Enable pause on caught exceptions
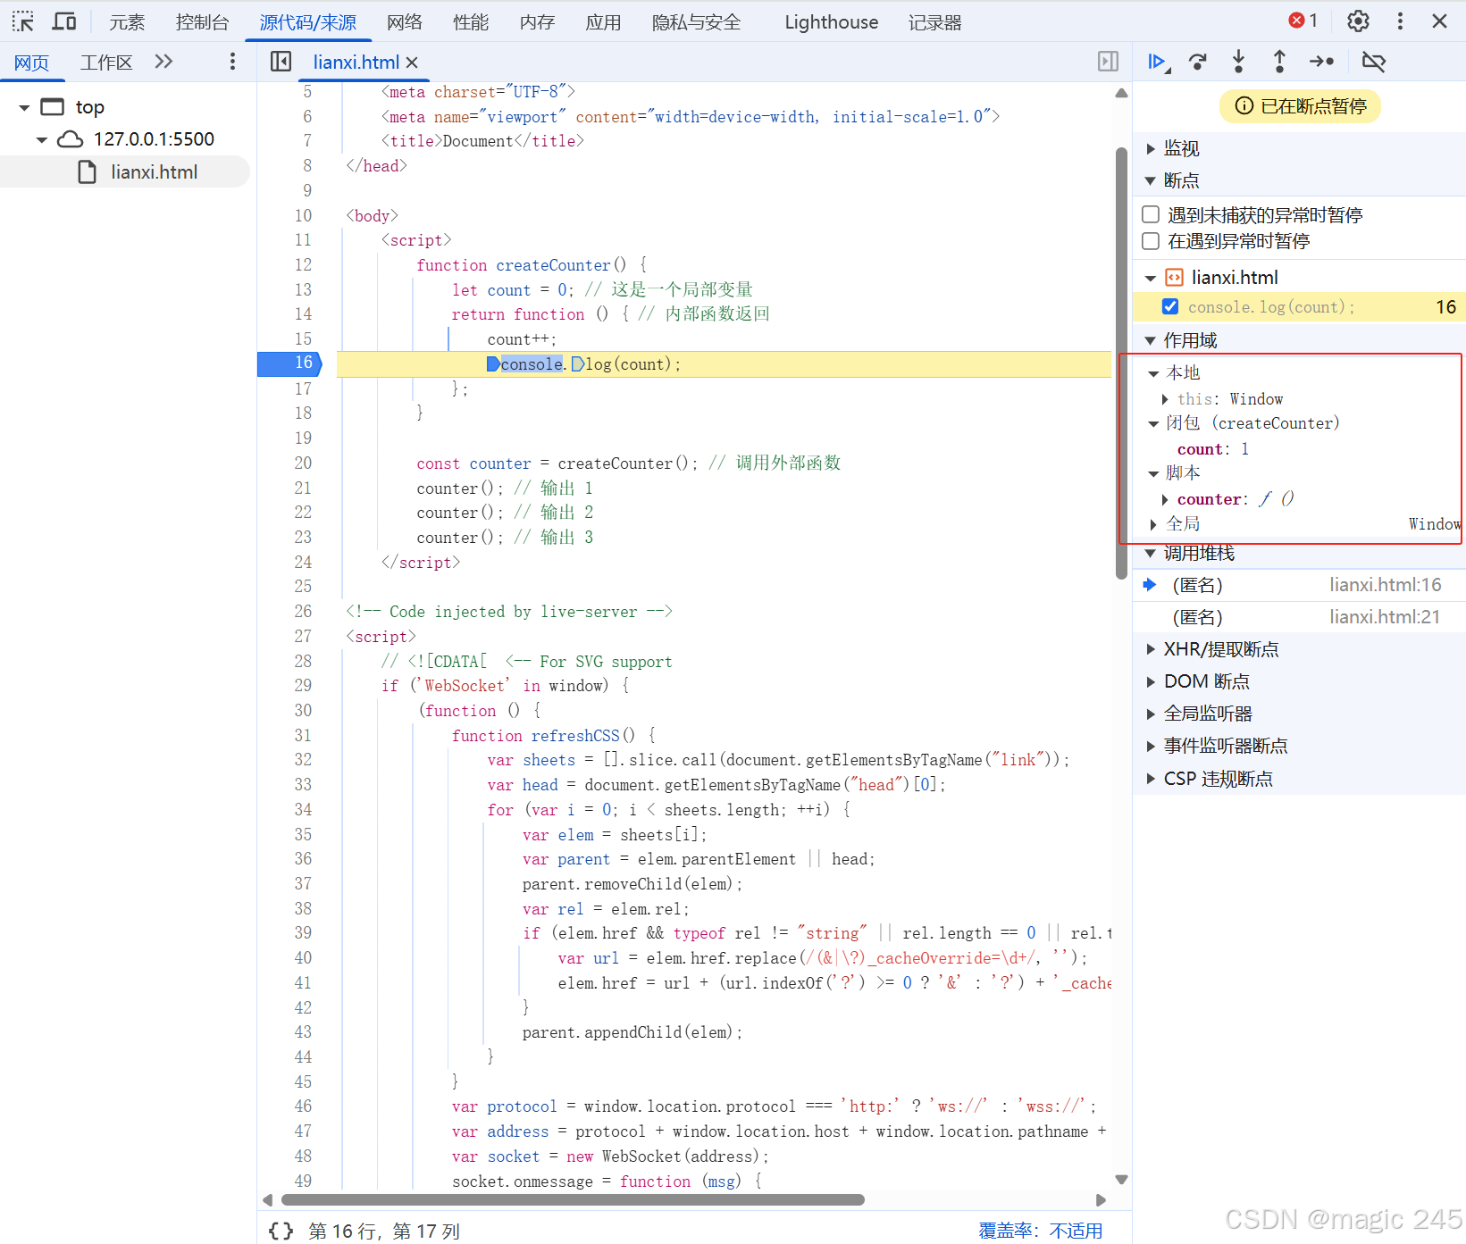Screen dimensions: 1466x1244 (x=1151, y=241)
